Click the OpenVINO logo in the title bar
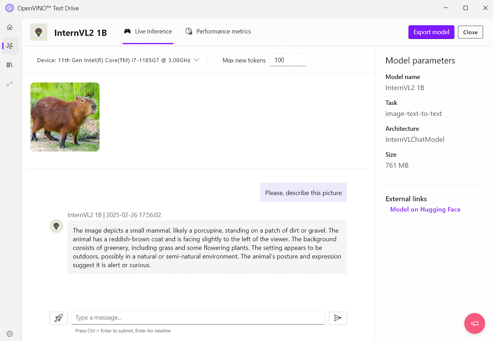Image resolution: width=493 pixels, height=341 pixels. pyautogui.click(x=9, y=8)
